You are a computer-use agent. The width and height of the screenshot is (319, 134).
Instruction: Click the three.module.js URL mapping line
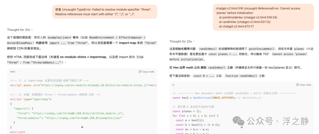pyautogui.click(x=70, y=113)
